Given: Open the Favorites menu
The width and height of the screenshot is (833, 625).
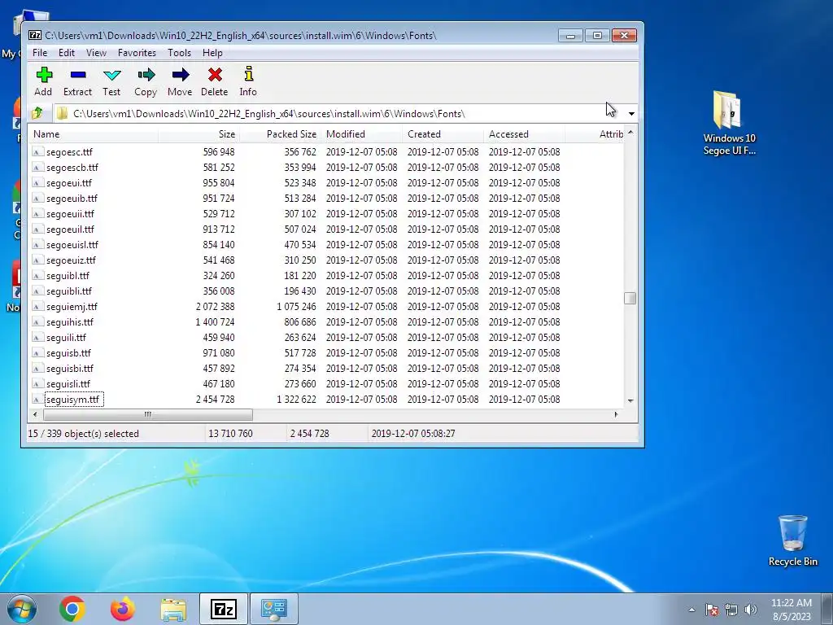Looking at the screenshot, I should (x=137, y=53).
